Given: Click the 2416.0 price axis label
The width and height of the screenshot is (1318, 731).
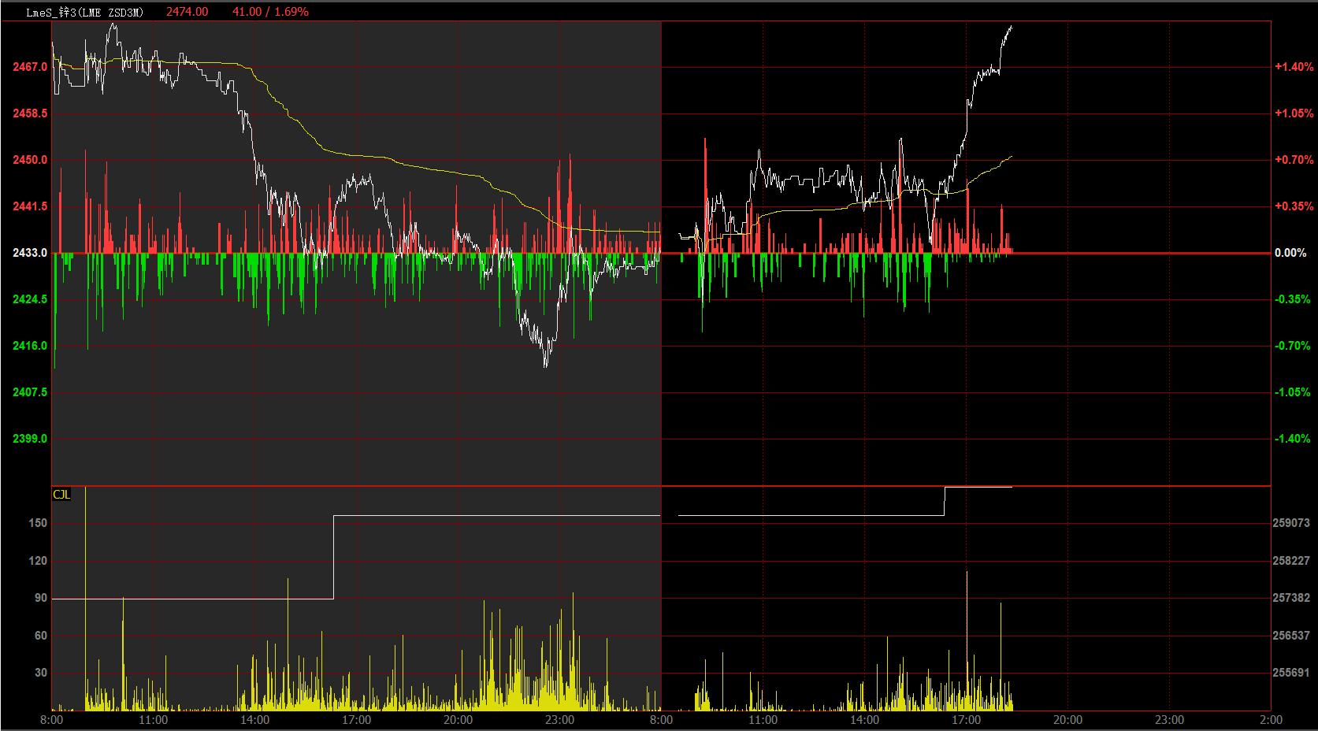Looking at the screenshot, I should tap(30, 346).
